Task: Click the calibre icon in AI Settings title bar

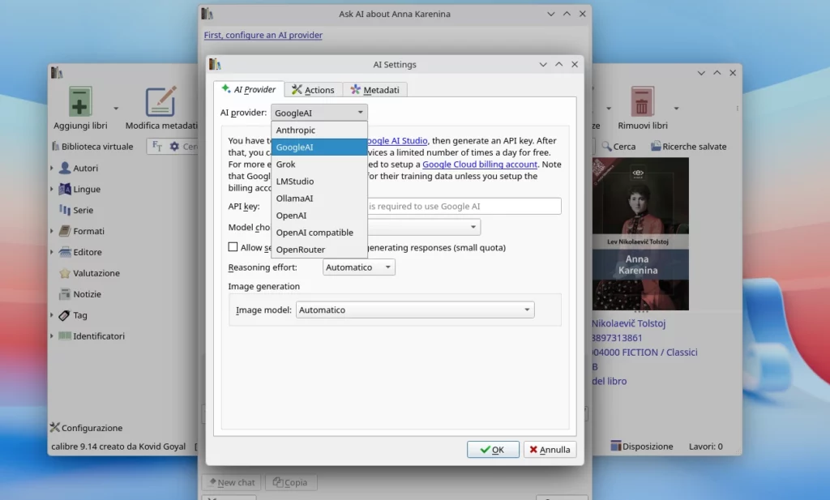Action: (x=214, y=64)
